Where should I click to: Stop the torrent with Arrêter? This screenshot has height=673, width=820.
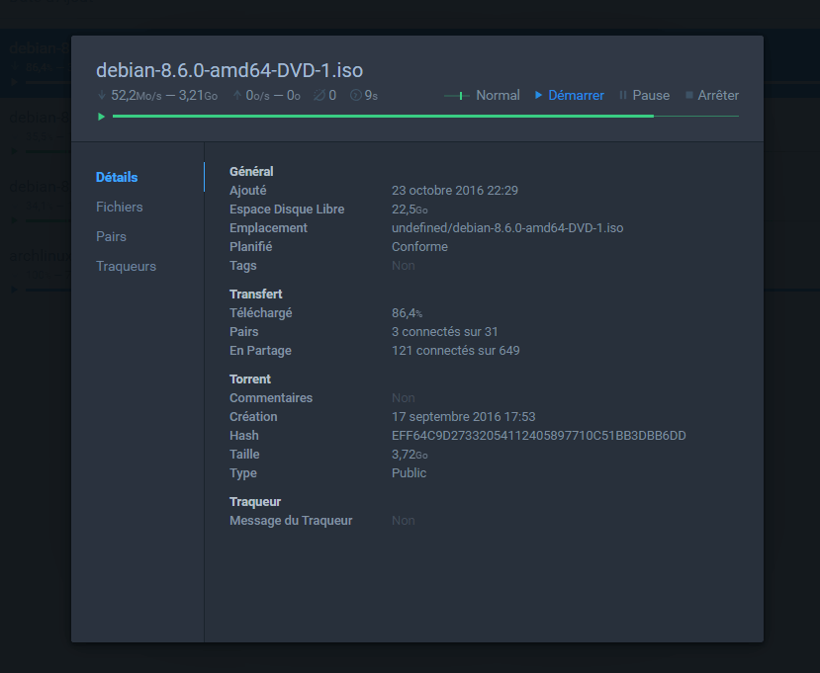tap(712, 95)
